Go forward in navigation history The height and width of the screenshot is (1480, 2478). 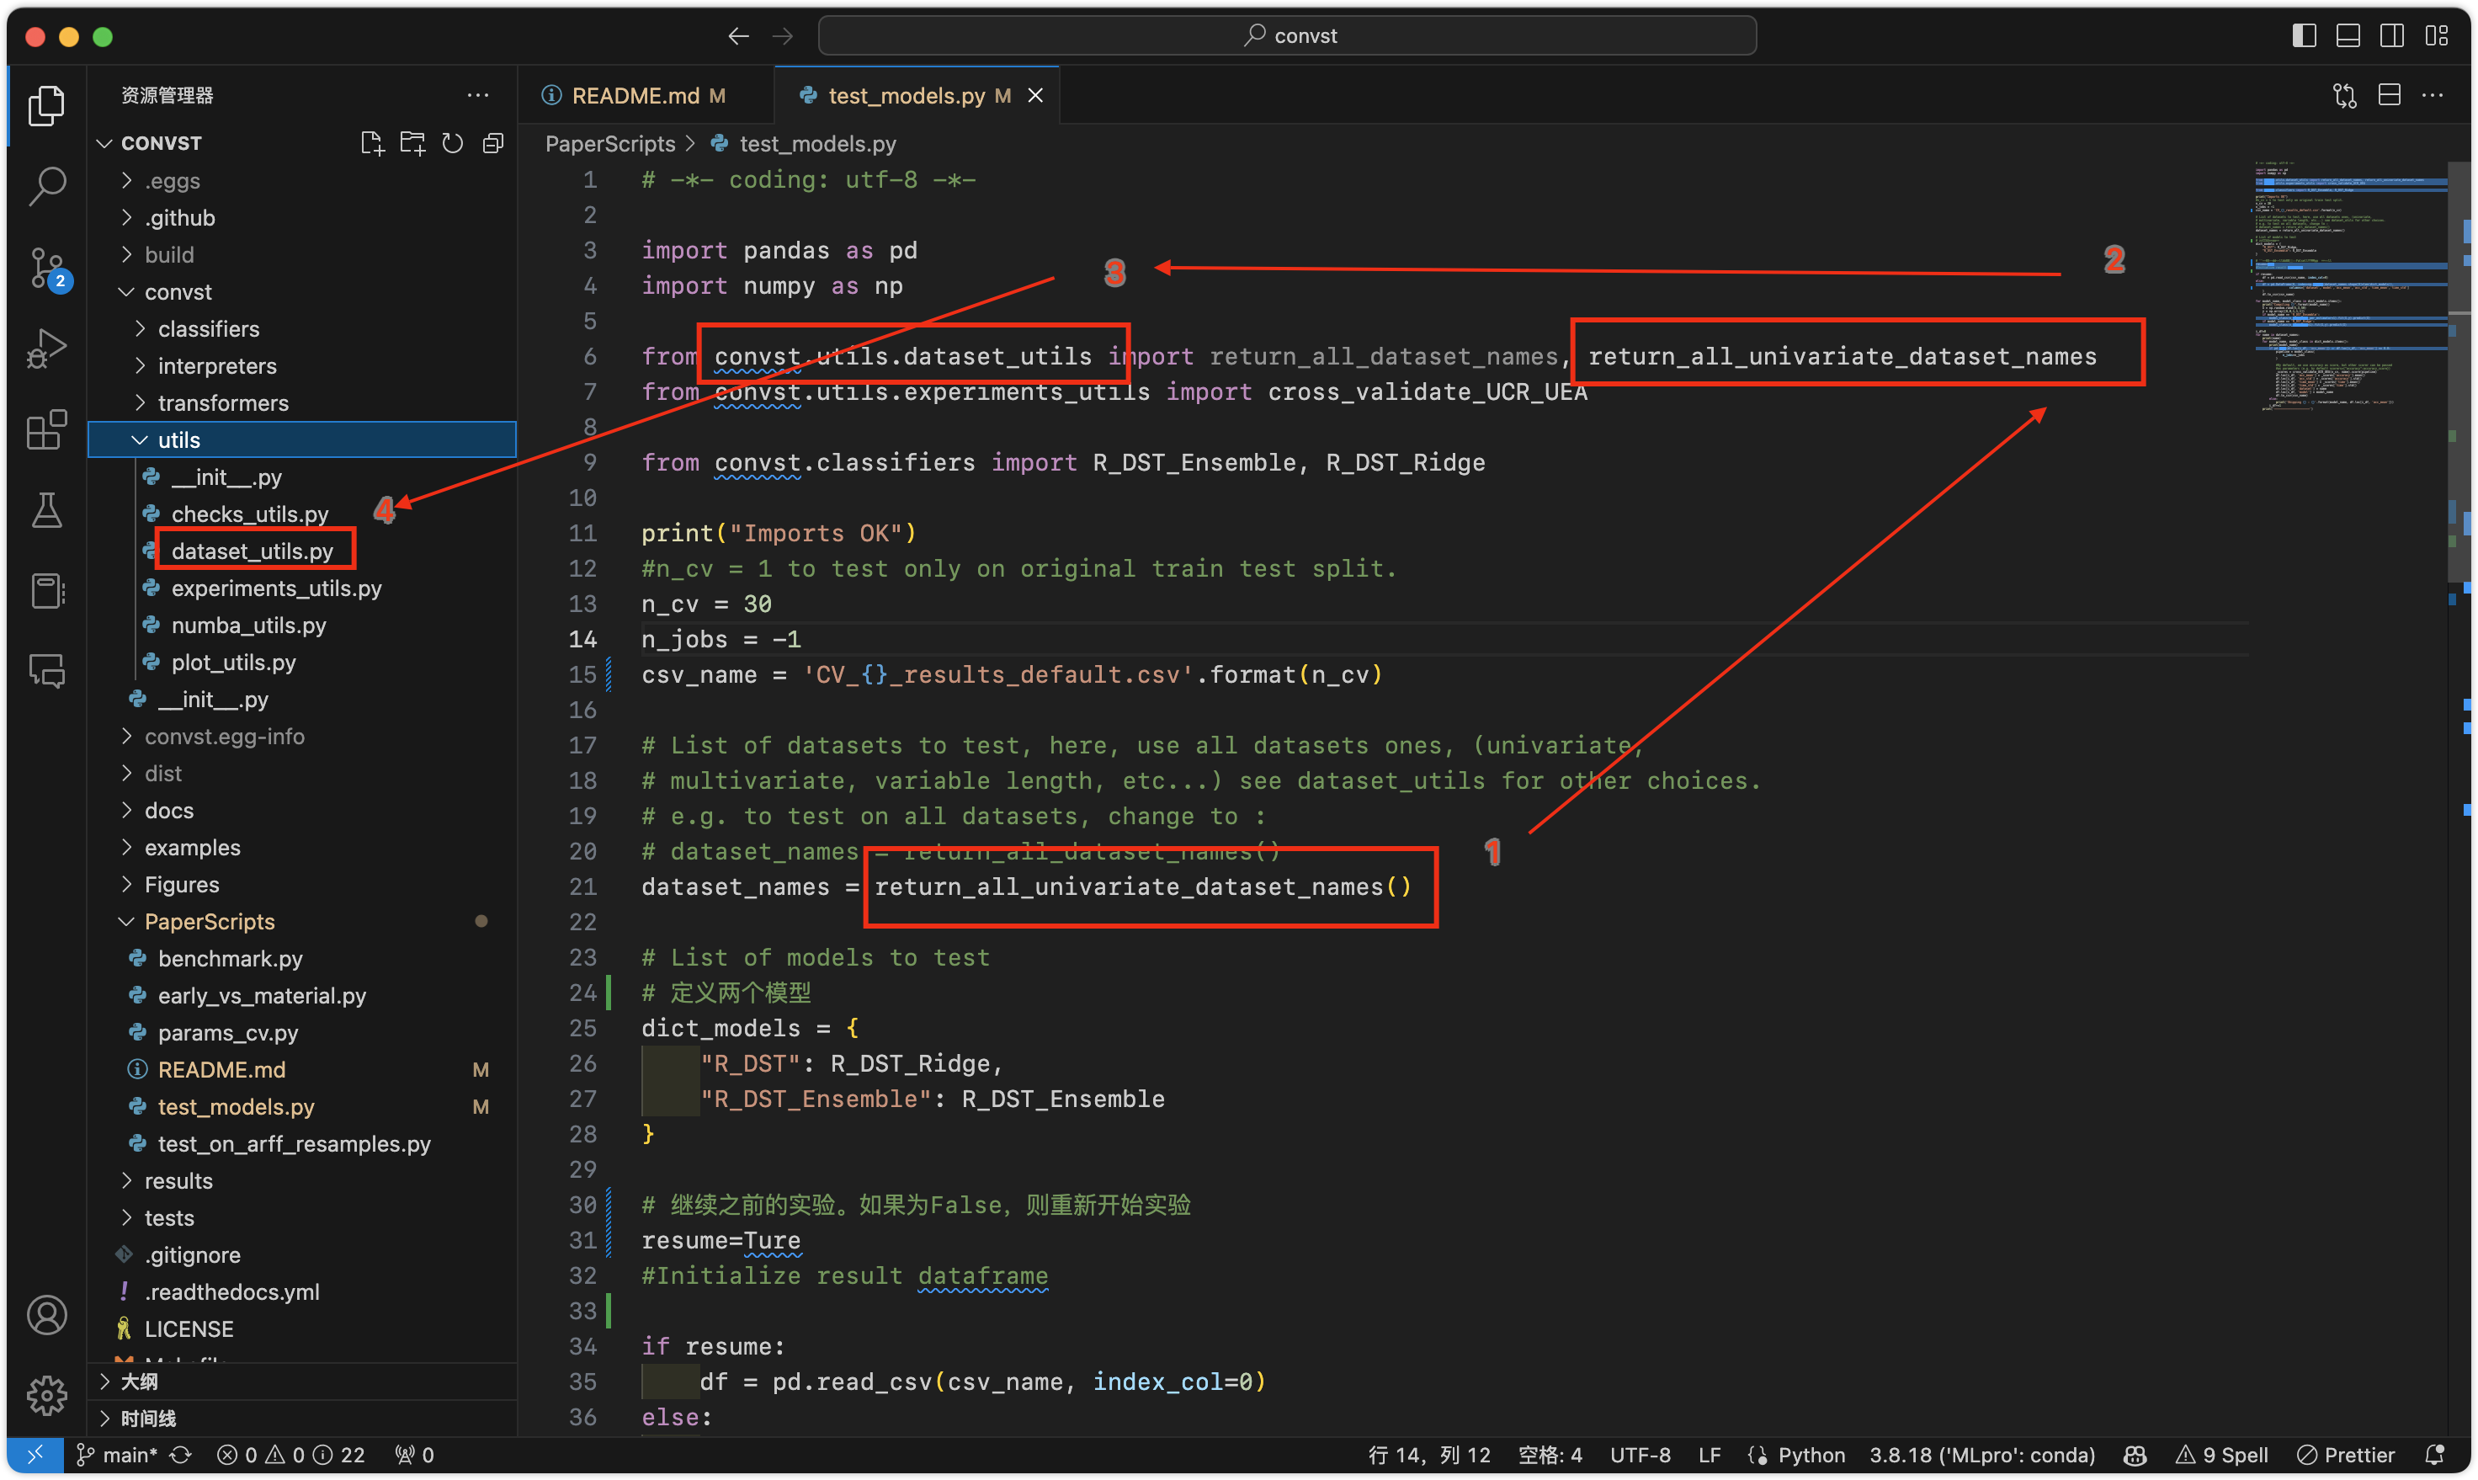pos(783,36)
